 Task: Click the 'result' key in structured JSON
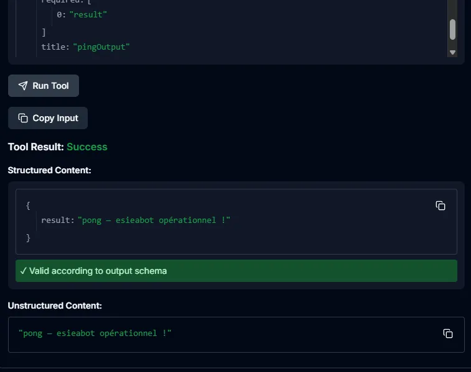[x=58, y=220]
